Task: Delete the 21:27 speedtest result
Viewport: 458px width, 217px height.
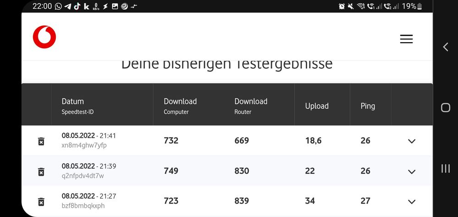Action: [x=41, y=201]
